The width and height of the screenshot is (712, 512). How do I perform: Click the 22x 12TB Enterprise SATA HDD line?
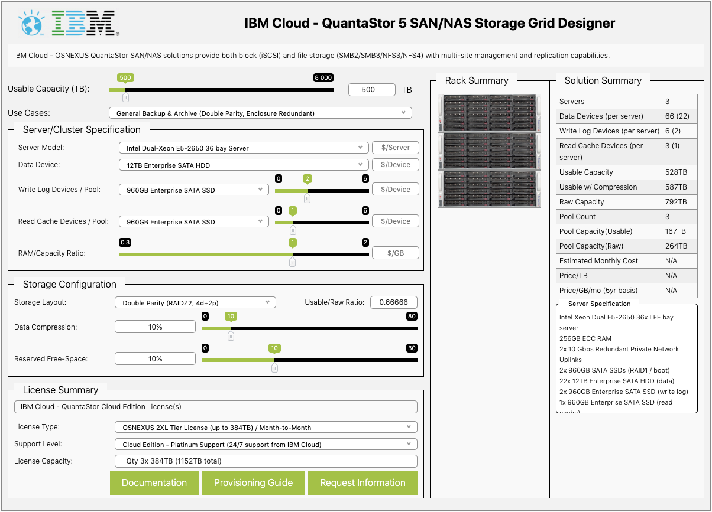point(617,381)
